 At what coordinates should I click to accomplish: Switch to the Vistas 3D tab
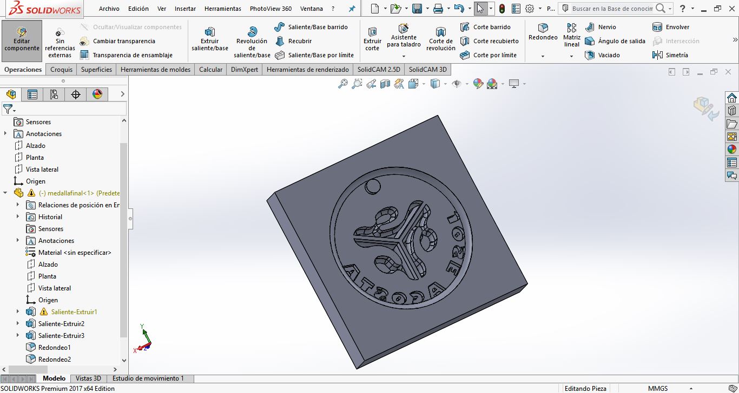pyautogui.click(x=88, y=378)
